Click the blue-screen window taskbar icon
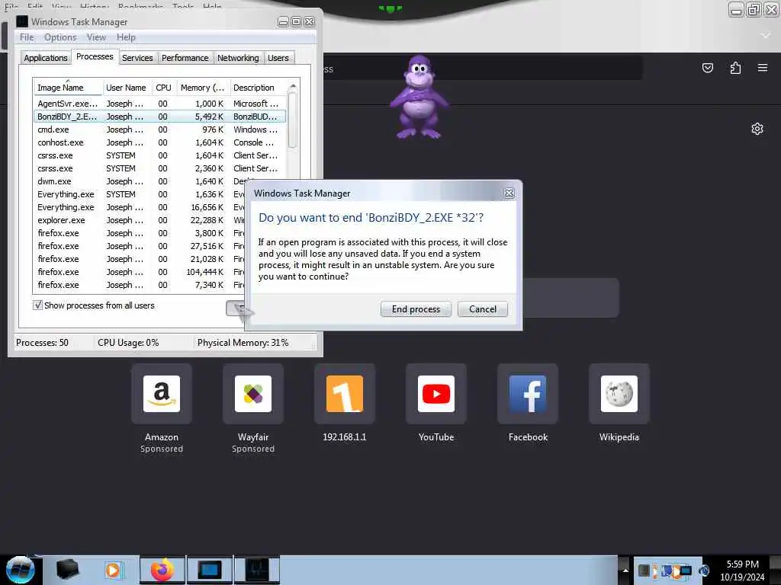The height and width of the screenshot is (585, 781). pos(209,570)
